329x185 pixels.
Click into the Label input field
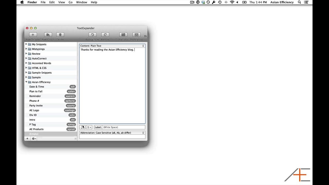coord(124,127)
